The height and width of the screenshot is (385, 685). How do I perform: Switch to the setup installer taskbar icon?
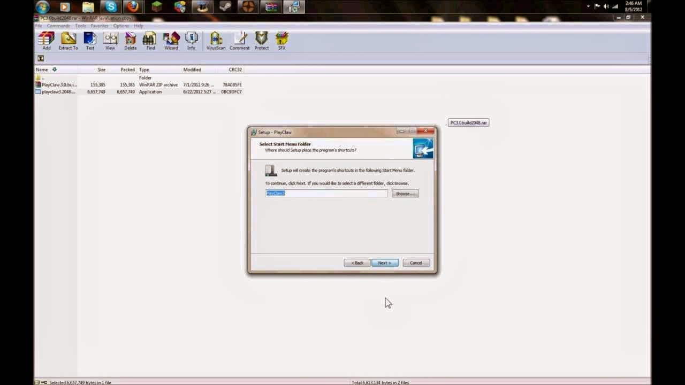click(294, 7)
